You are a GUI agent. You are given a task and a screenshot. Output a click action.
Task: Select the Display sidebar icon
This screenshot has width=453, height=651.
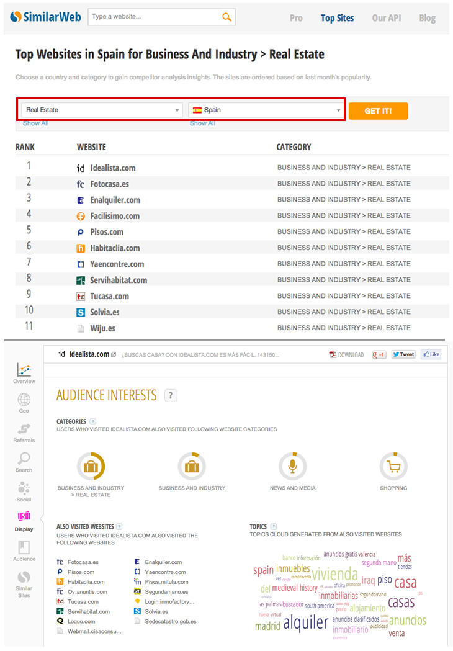(x=24, y=516)
